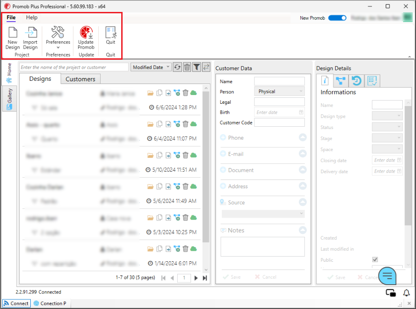Image resolution: width=416 pixels, height=309 pixels.
Task: Click the Connect button in the bottom bar
Action: [x=17, y=303]
